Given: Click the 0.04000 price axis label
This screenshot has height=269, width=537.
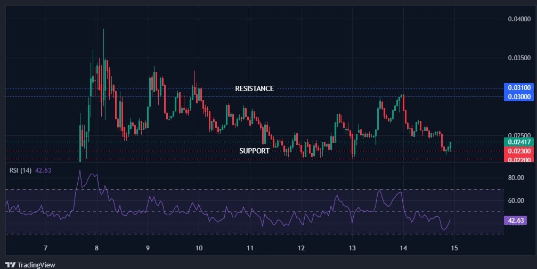Looking at the screenshot, I should pos(518,19).
